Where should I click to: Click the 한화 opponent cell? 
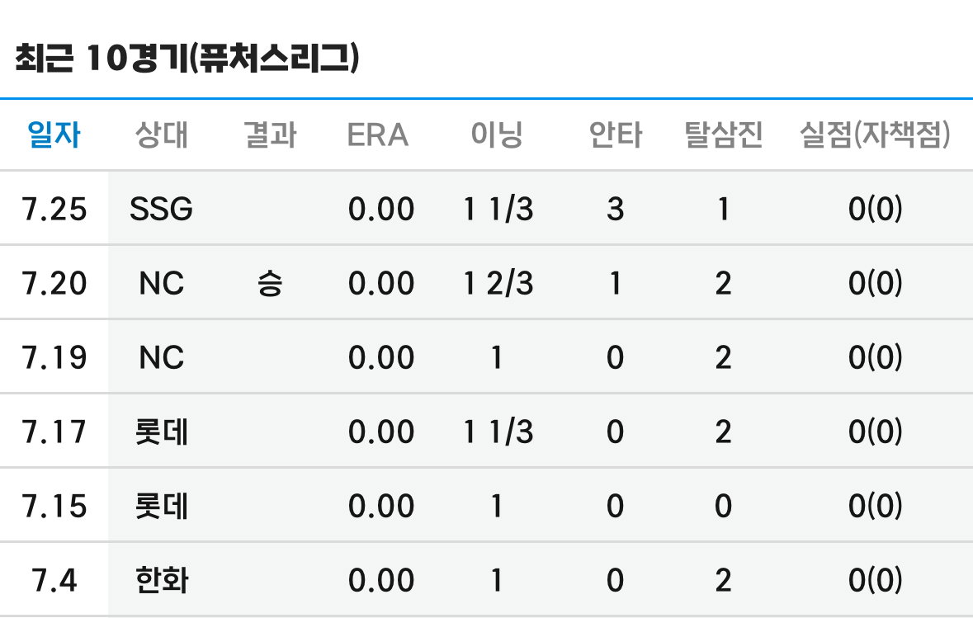[161, 581]
